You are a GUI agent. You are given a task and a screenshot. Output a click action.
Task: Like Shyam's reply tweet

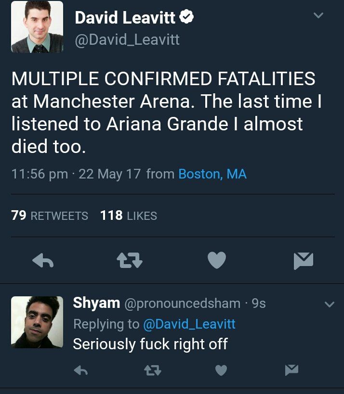click(x=221, y=370)
